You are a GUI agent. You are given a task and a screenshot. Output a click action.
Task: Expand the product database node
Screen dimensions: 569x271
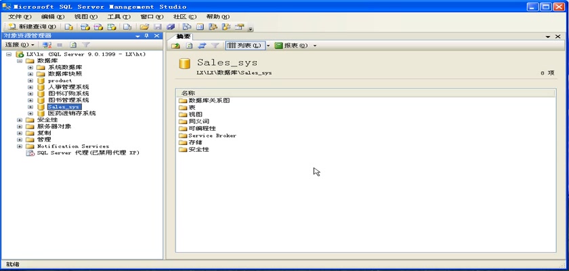point(30,81)
